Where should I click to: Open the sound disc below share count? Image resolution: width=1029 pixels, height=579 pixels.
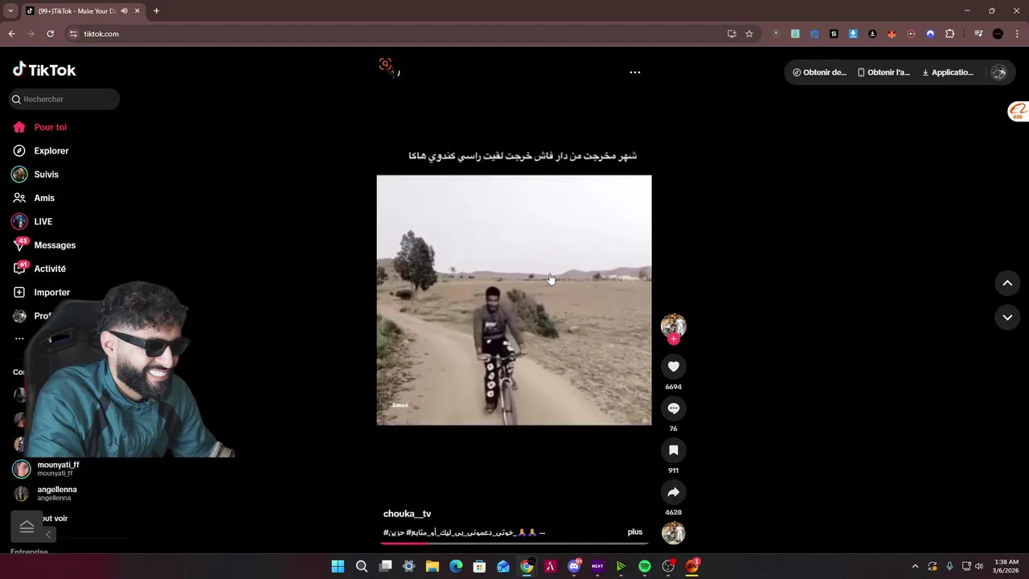[674, 533]
